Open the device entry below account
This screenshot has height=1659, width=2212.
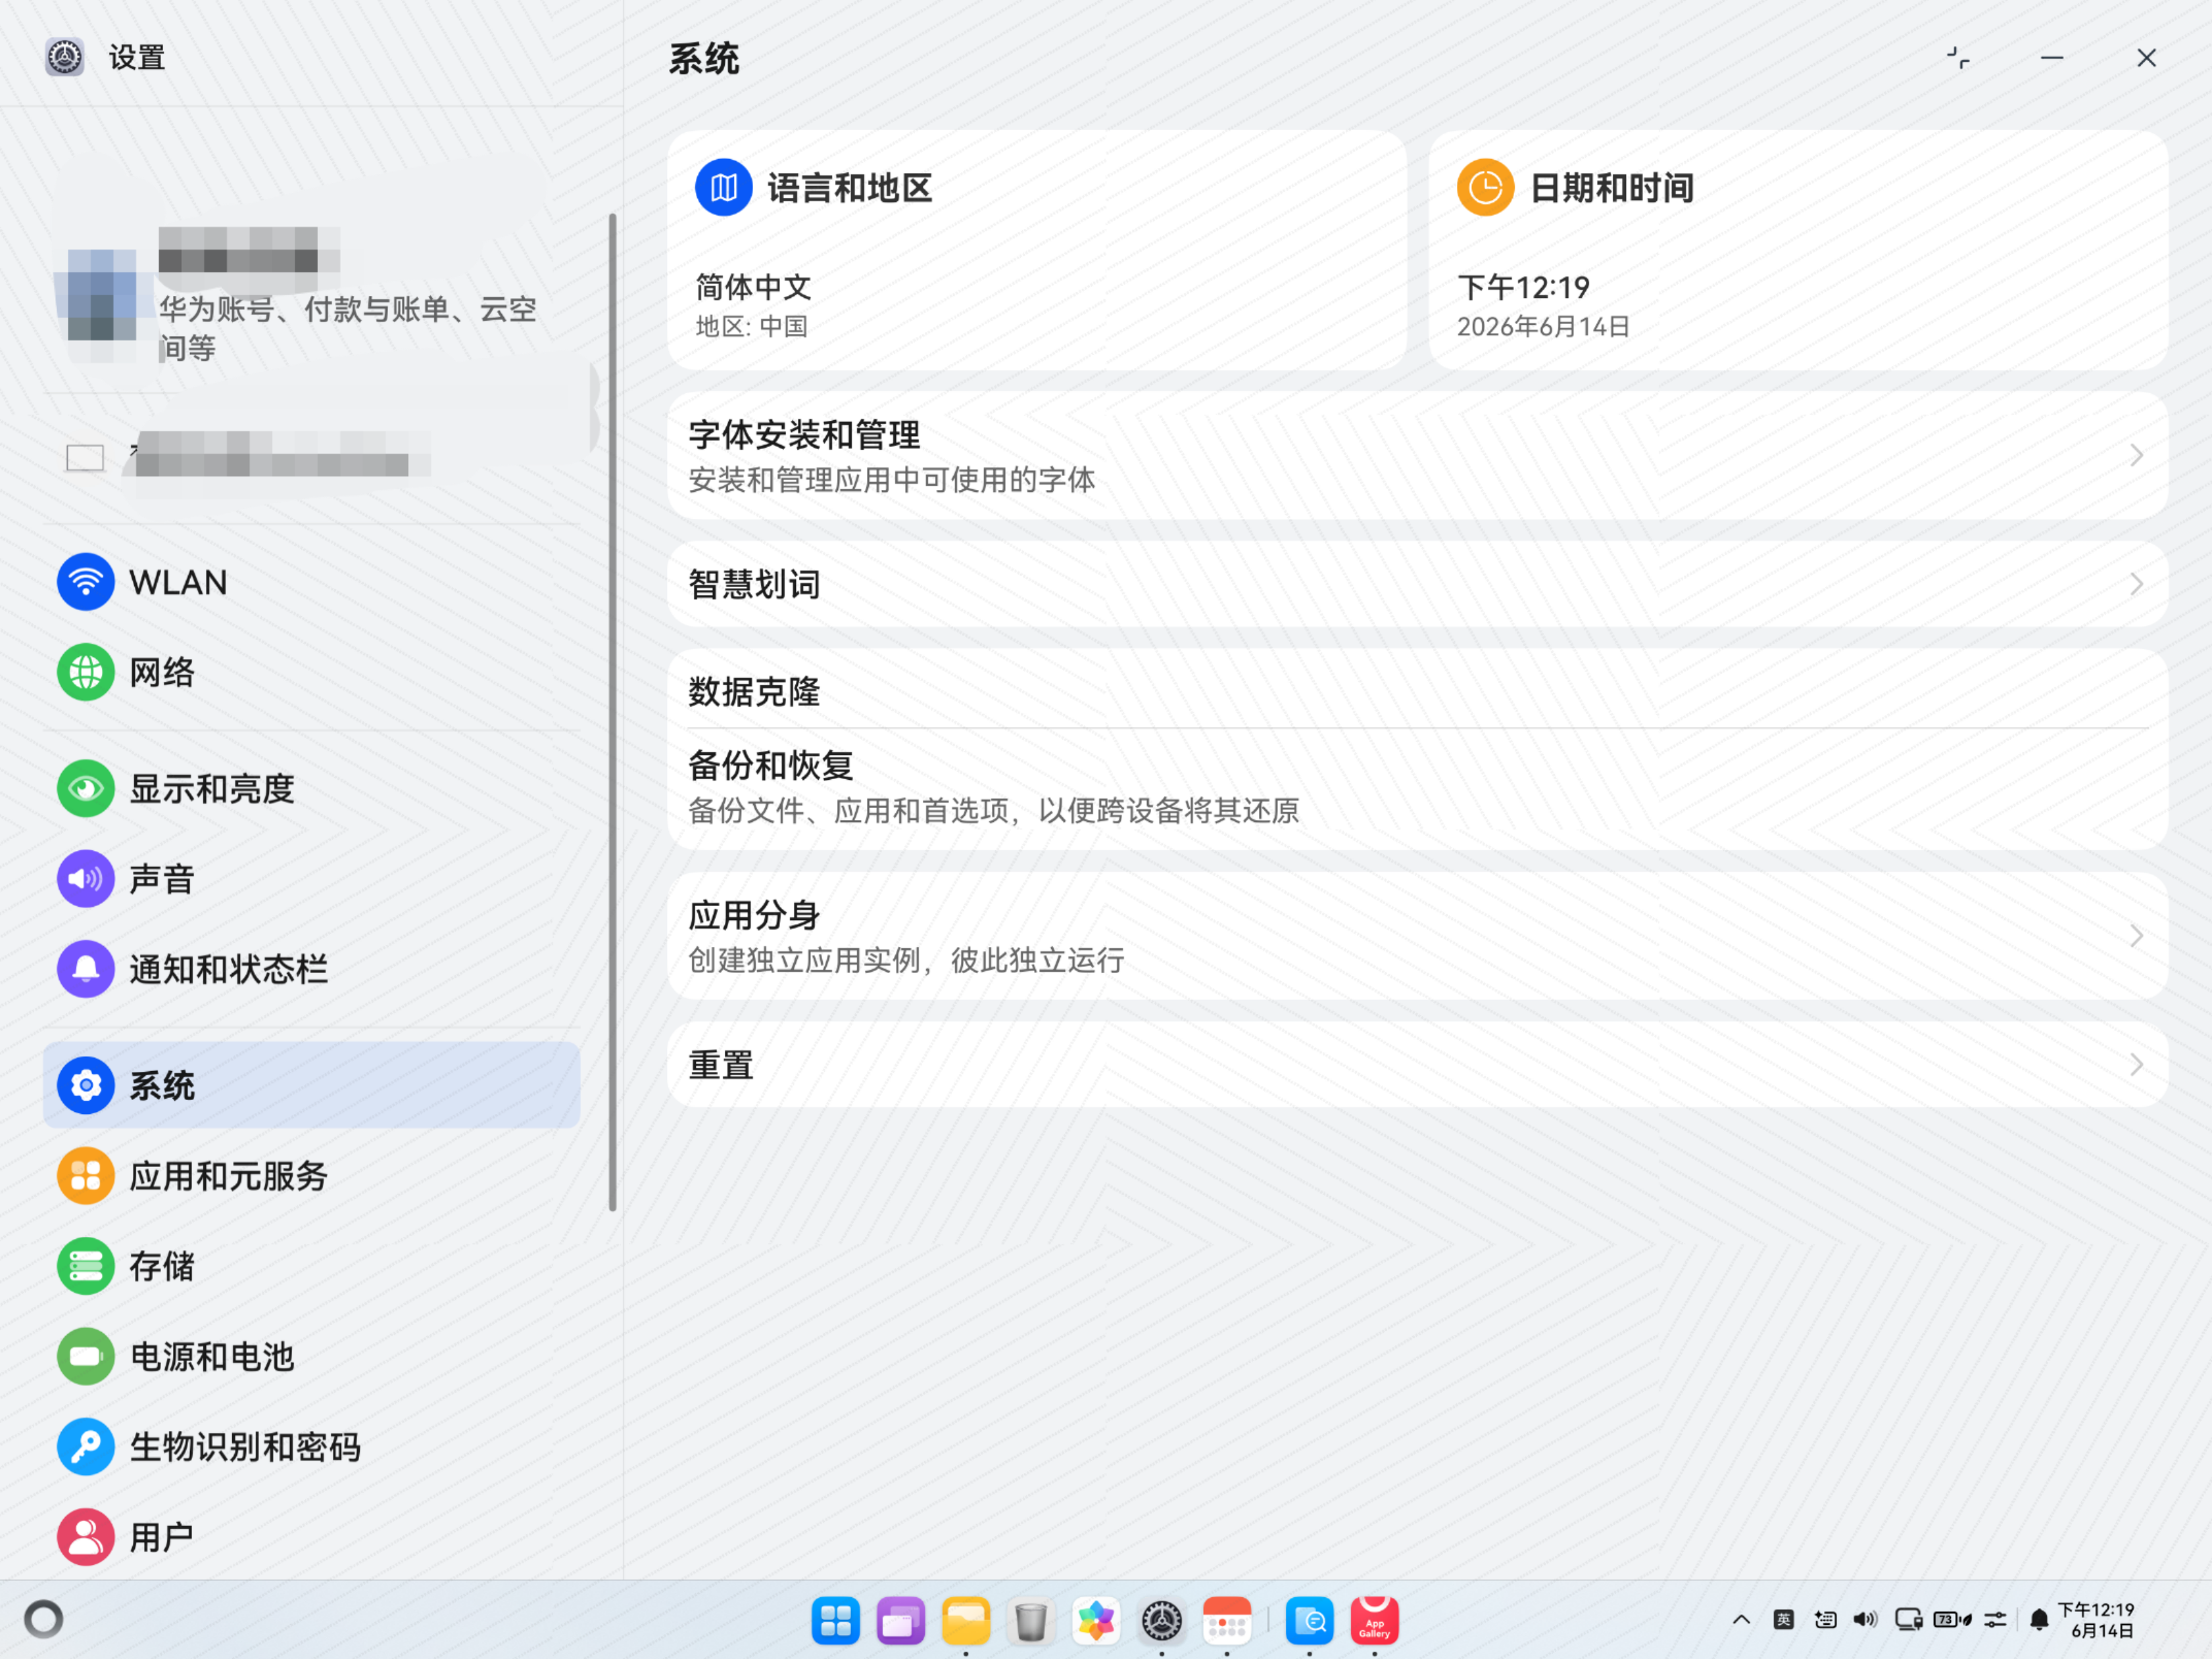pyautogui.click(x=311, y=458)
